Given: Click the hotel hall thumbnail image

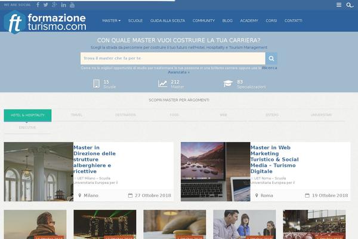Looking at the screenshot, I should pyautogui.click(x=39, y=171).
